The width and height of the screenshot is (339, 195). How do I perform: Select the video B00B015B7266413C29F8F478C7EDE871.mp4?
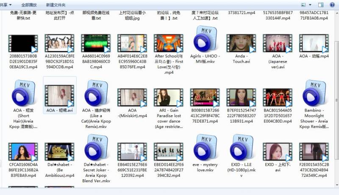click(x=205, y=98)
